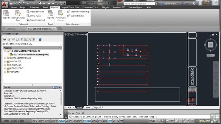
Task: Toggle OSNAP in status bar
Action: (69, 121)
